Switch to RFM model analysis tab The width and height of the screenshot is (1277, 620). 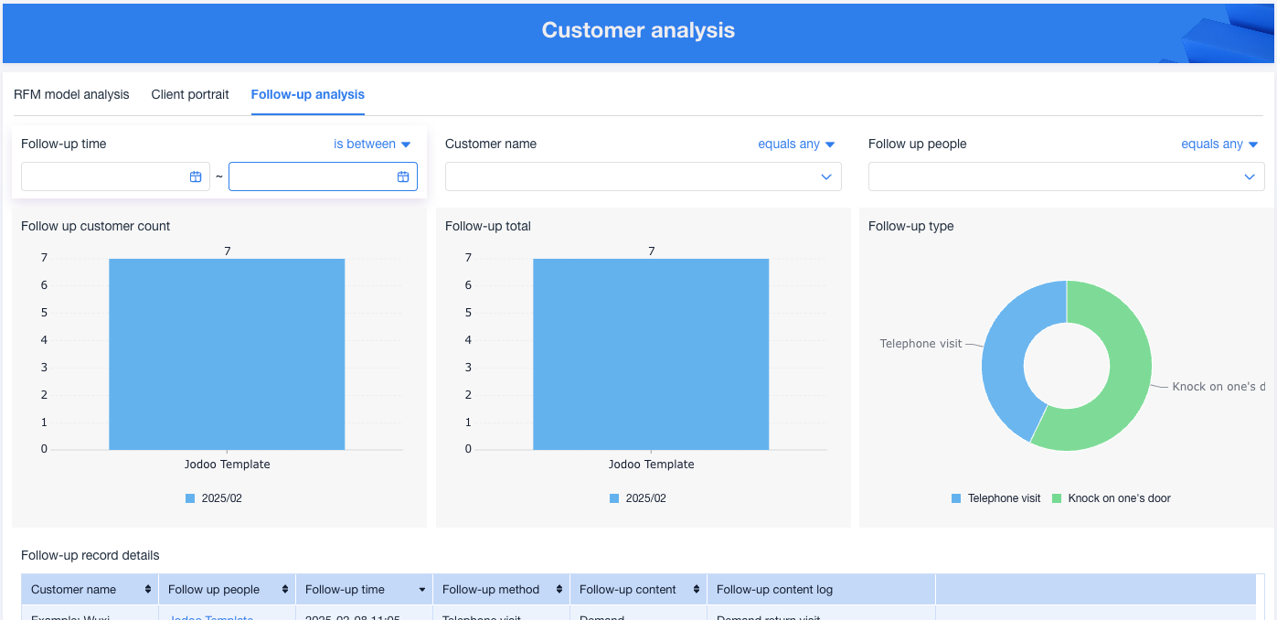[71, 94]
